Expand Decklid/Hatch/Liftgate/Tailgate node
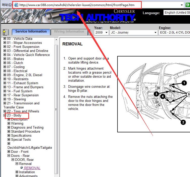Viewport: 190px width, 177px height. (x=9, y=143)
